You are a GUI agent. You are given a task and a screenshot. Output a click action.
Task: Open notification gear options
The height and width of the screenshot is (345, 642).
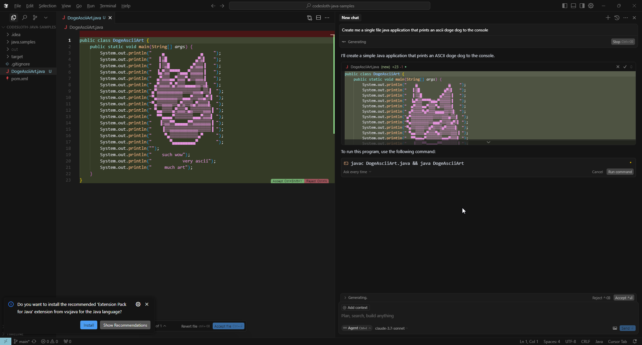click(138, 304)
